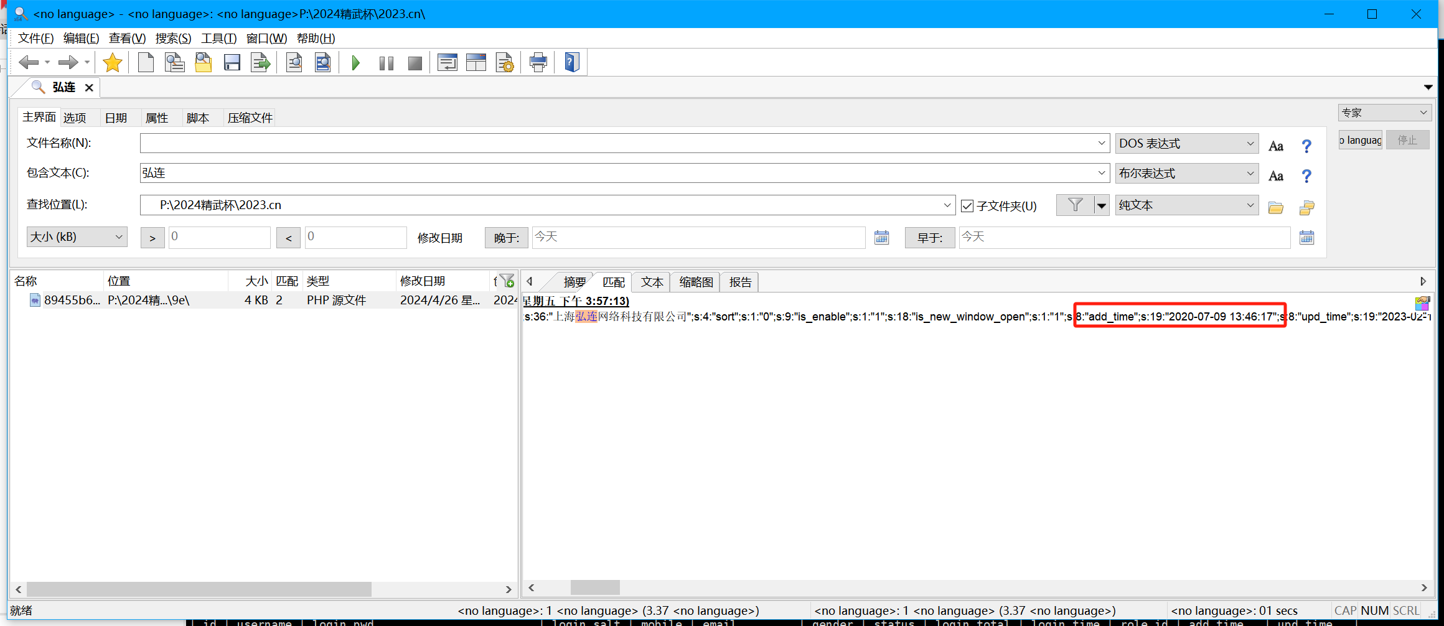The width and height of the screenshot is (1444, 626).
Task: Open the 搜索(S) menu
Action: (173, 39)
